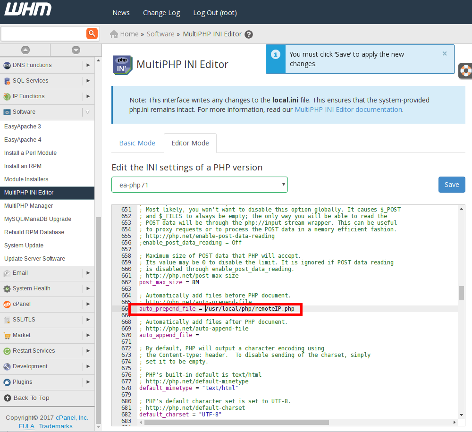Click the Software section icon
The height and width of the screenshot is (432, 472).
coord(7,112)
